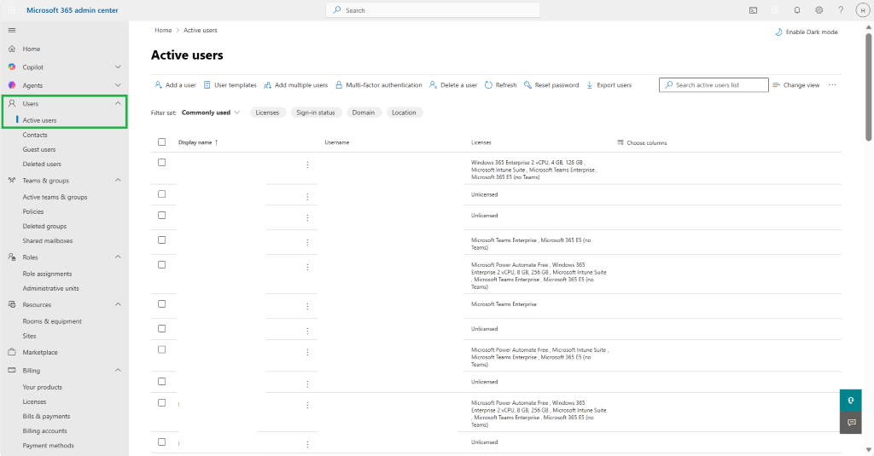Collapse the Billing section chevron
This screenshot has height=456, width=874.
coord(118,370)
